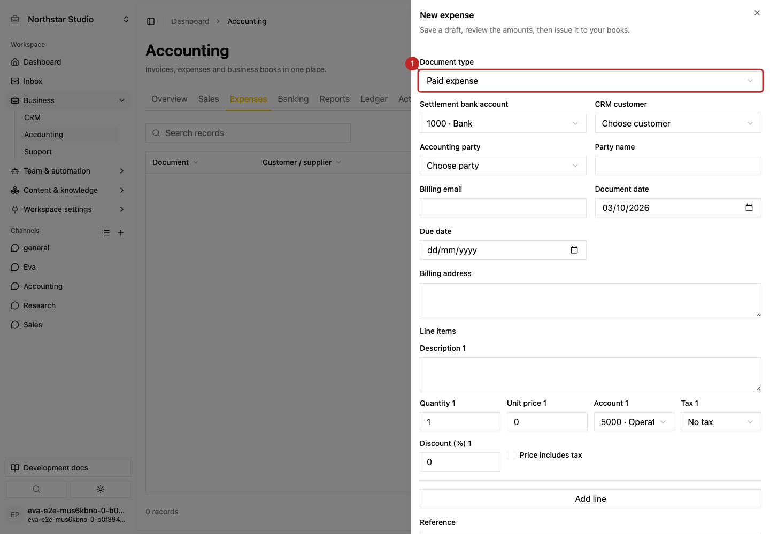Click the Add line button
The width and height of the screenshot is (770, 534).
[x=590, y=499]
